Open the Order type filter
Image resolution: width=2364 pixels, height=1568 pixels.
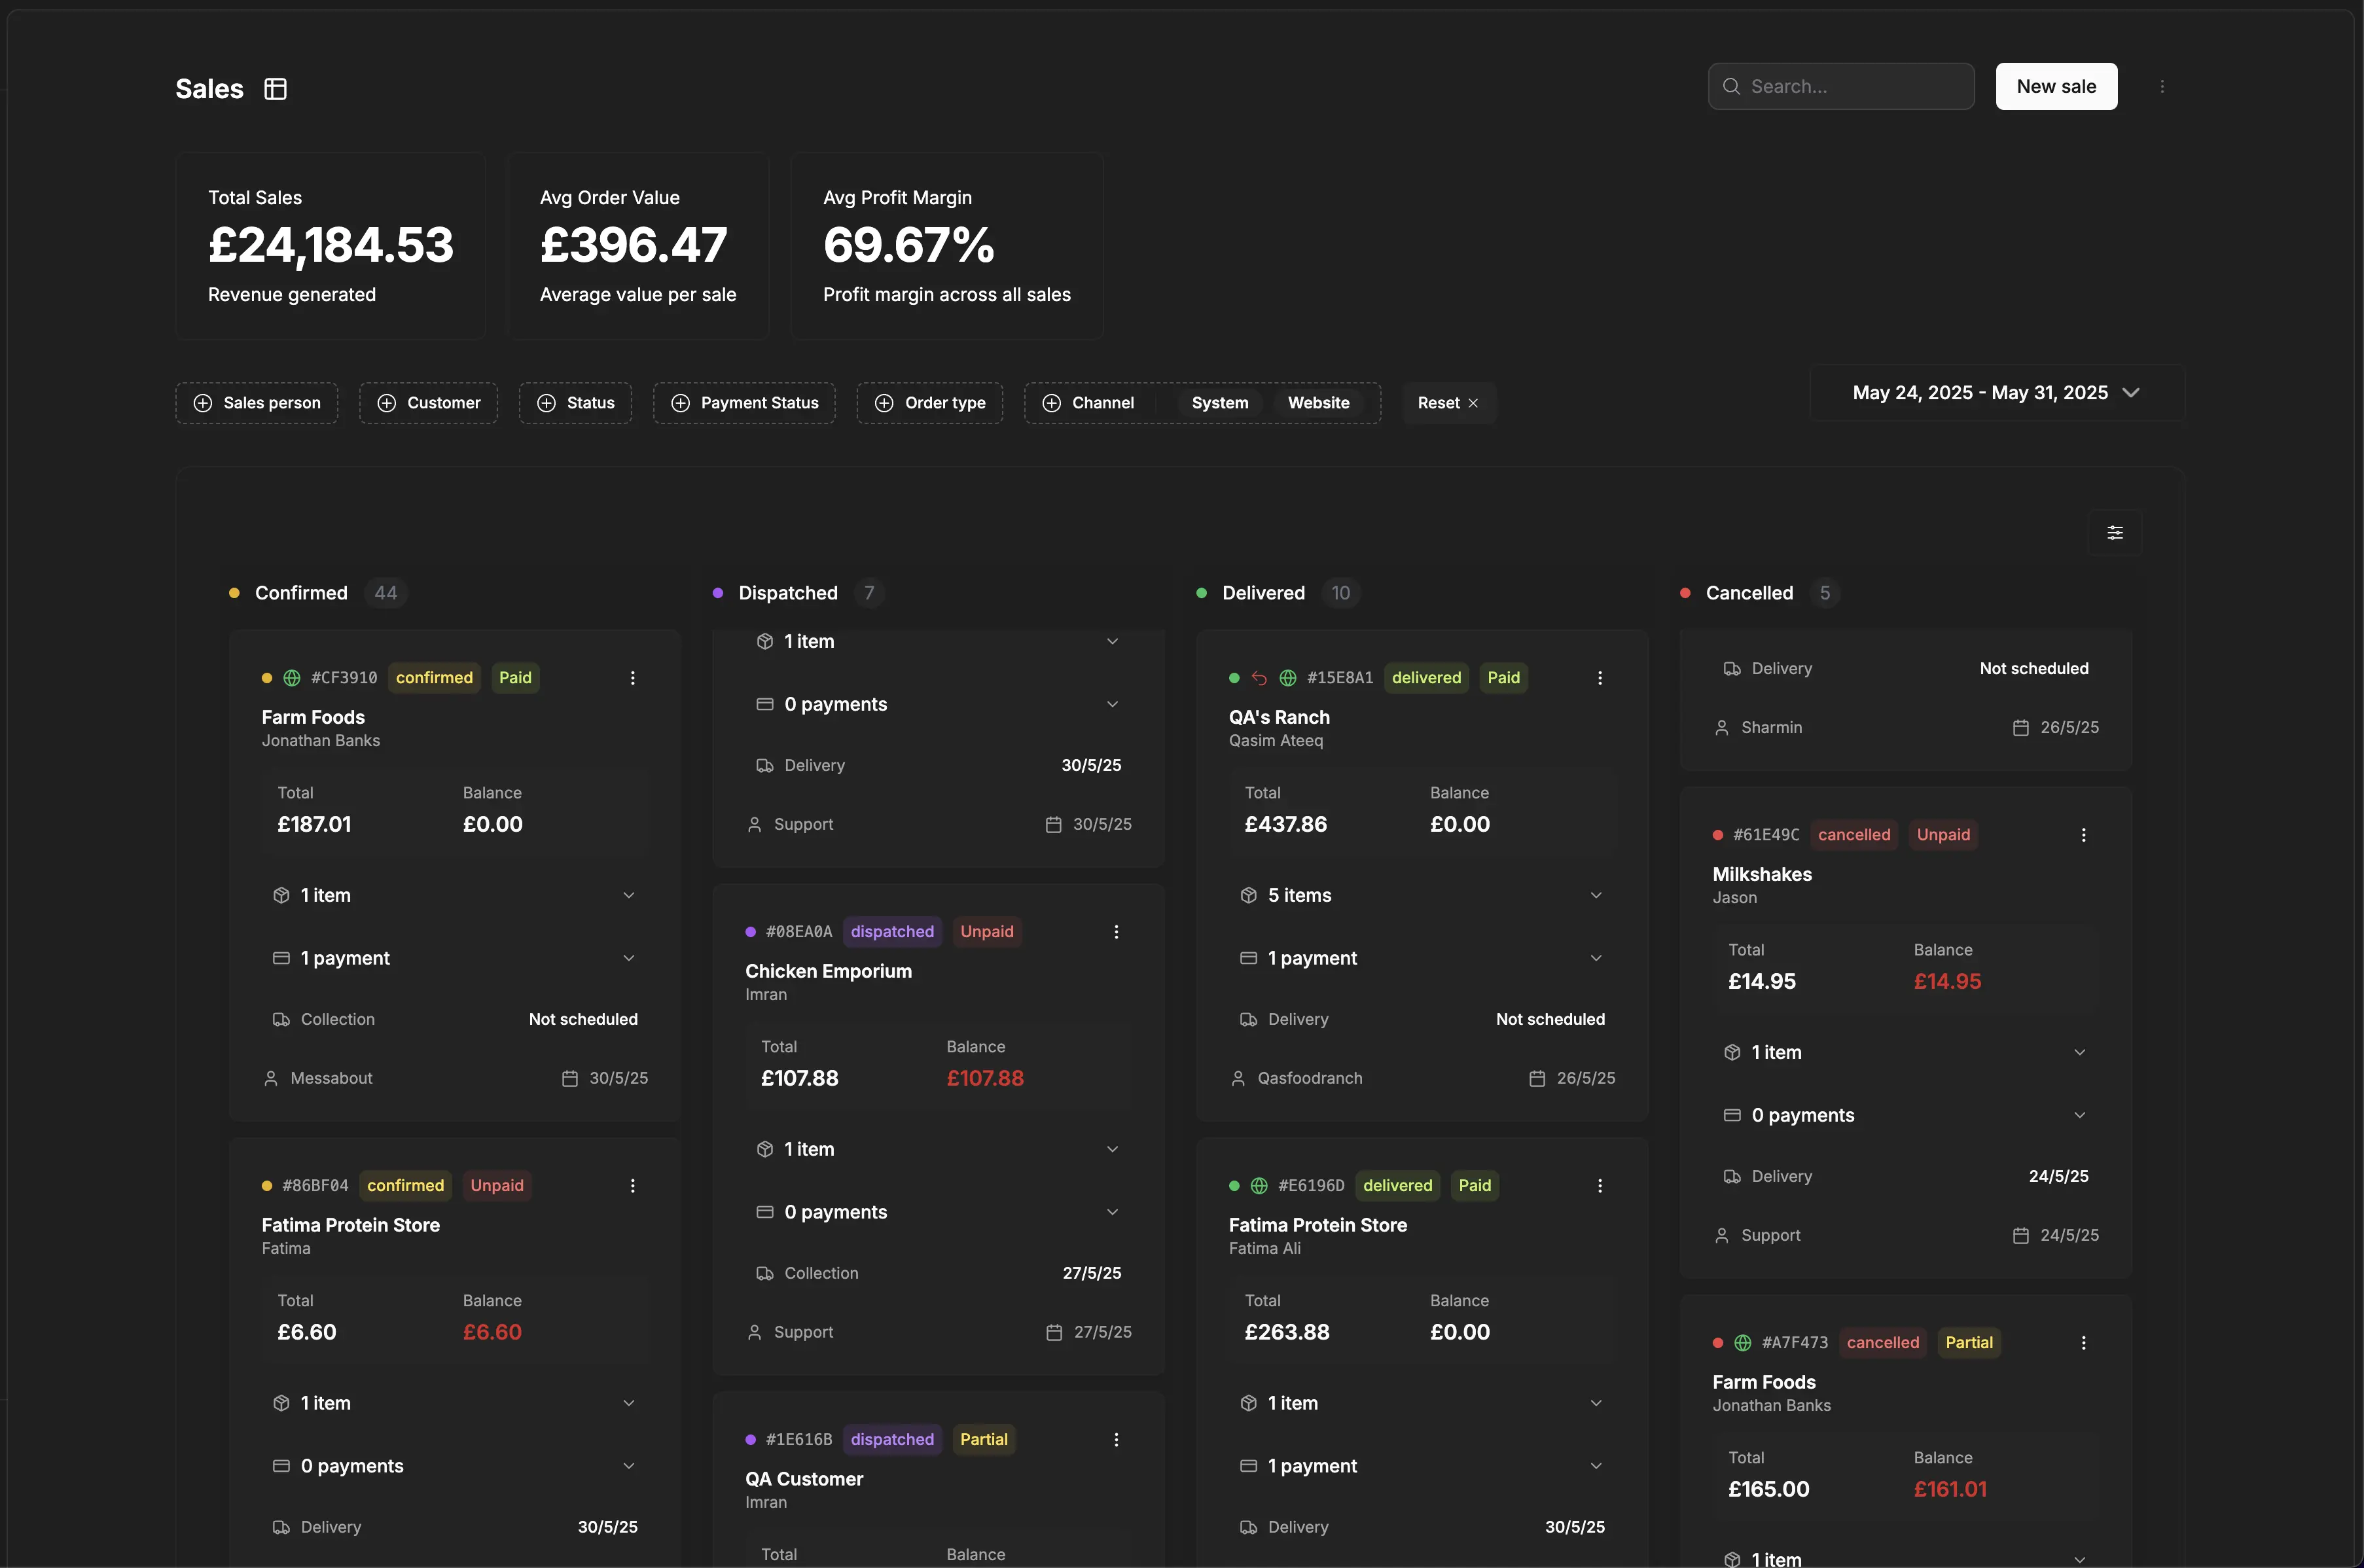click(x=929, y=403)
